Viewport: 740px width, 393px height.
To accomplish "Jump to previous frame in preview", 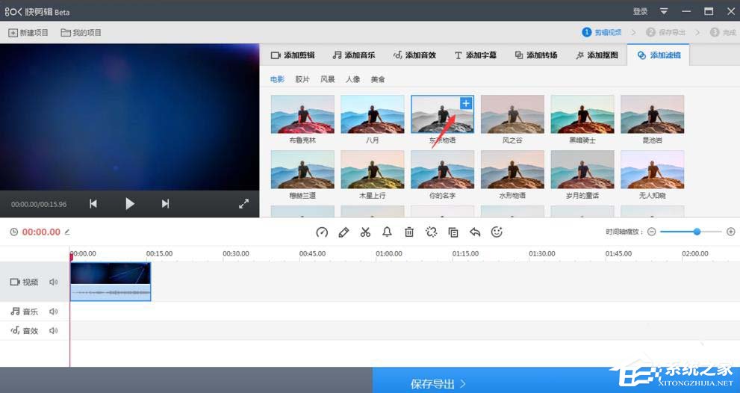I will [x=93, y=203].
